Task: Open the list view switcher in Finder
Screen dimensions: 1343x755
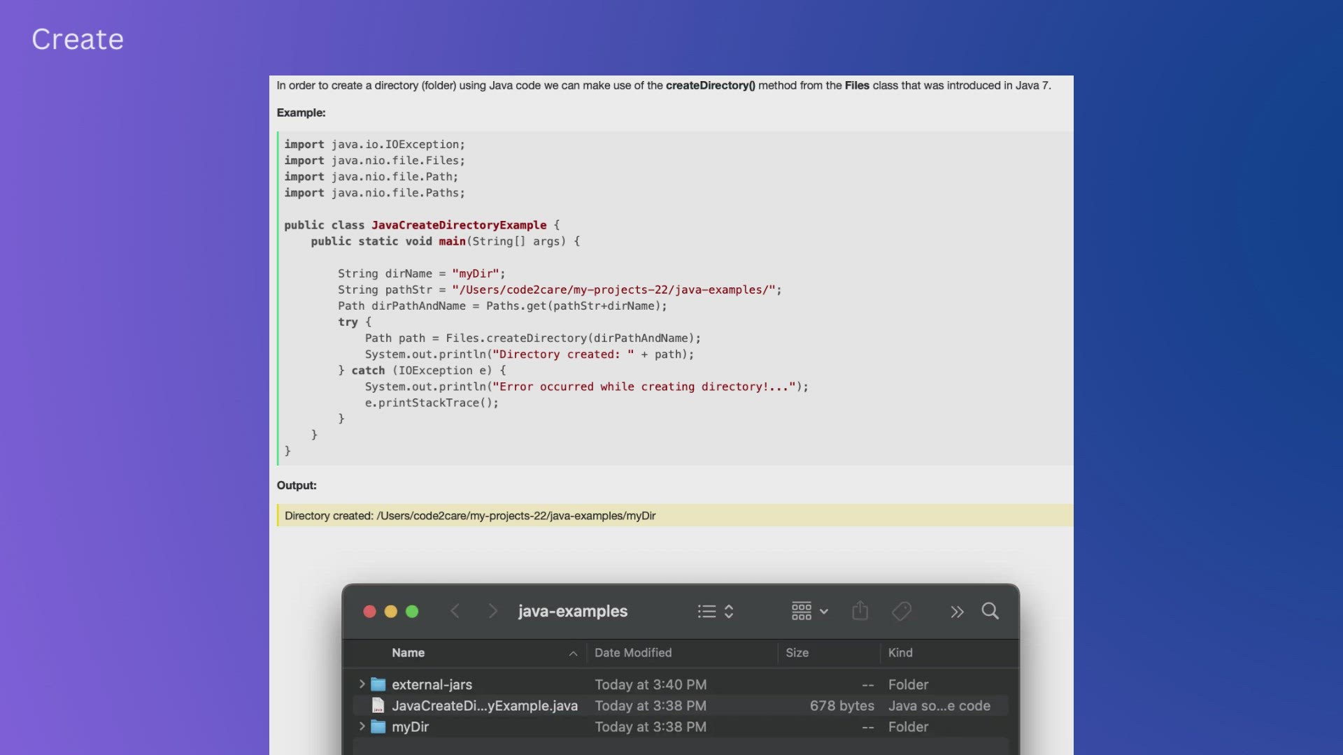Action: point(716,612)
